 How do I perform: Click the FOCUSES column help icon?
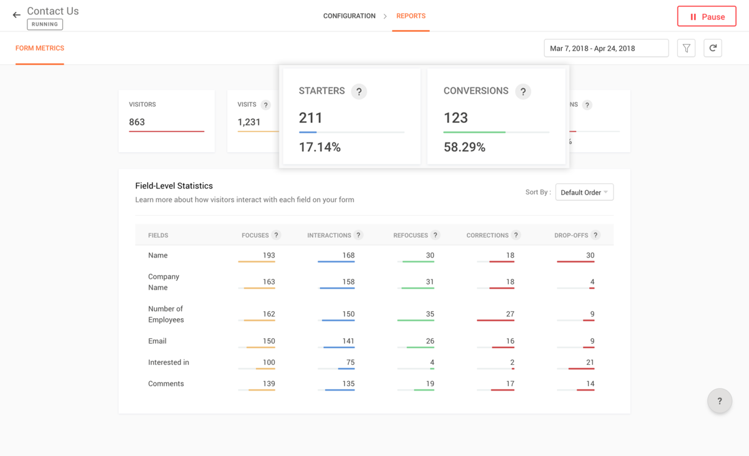pos(277,235)
